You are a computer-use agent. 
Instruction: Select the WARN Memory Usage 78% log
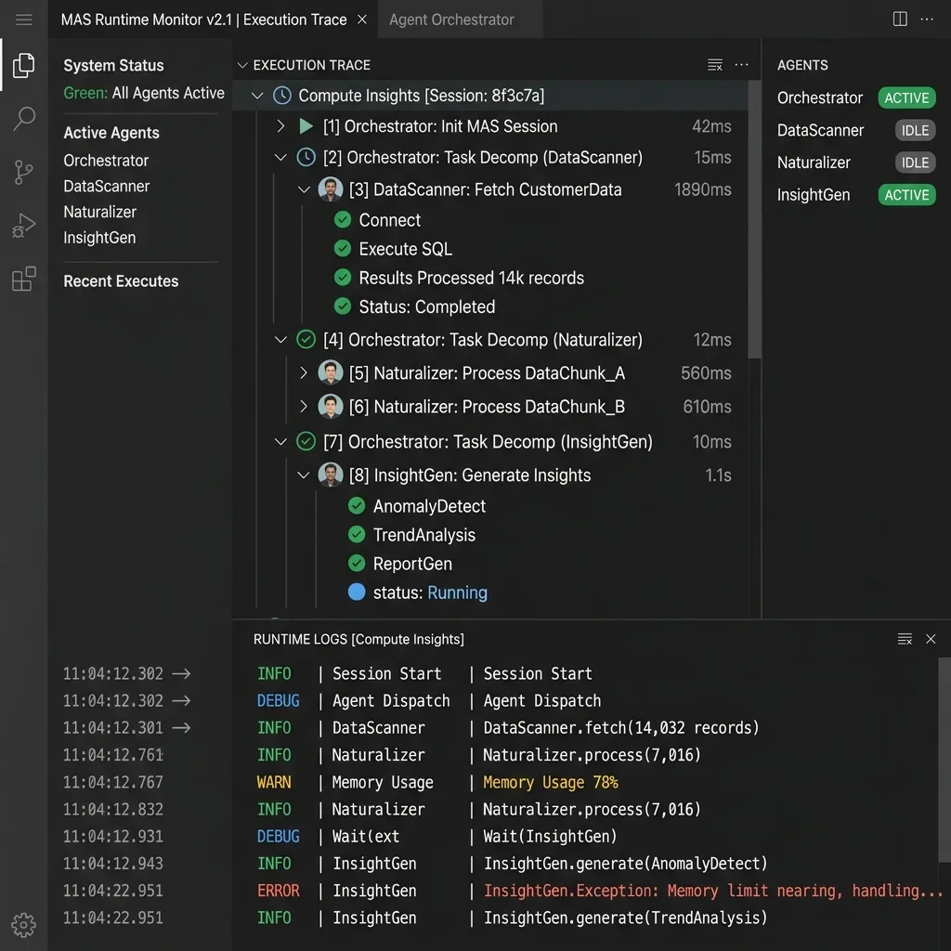pyautogui.click(x=437, y=782)
